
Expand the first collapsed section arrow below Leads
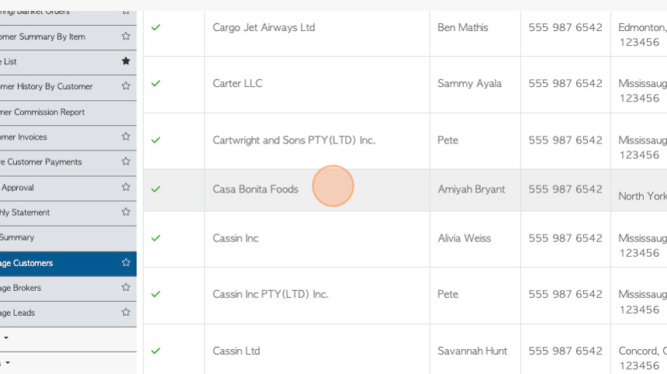tap(6, 338)
